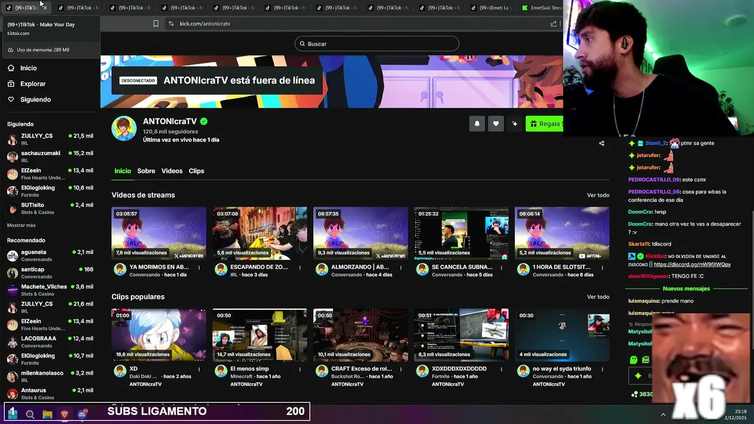Open agusneta recommended channel
Viewport: 754px width, 424px height.
tap(49, 256)
